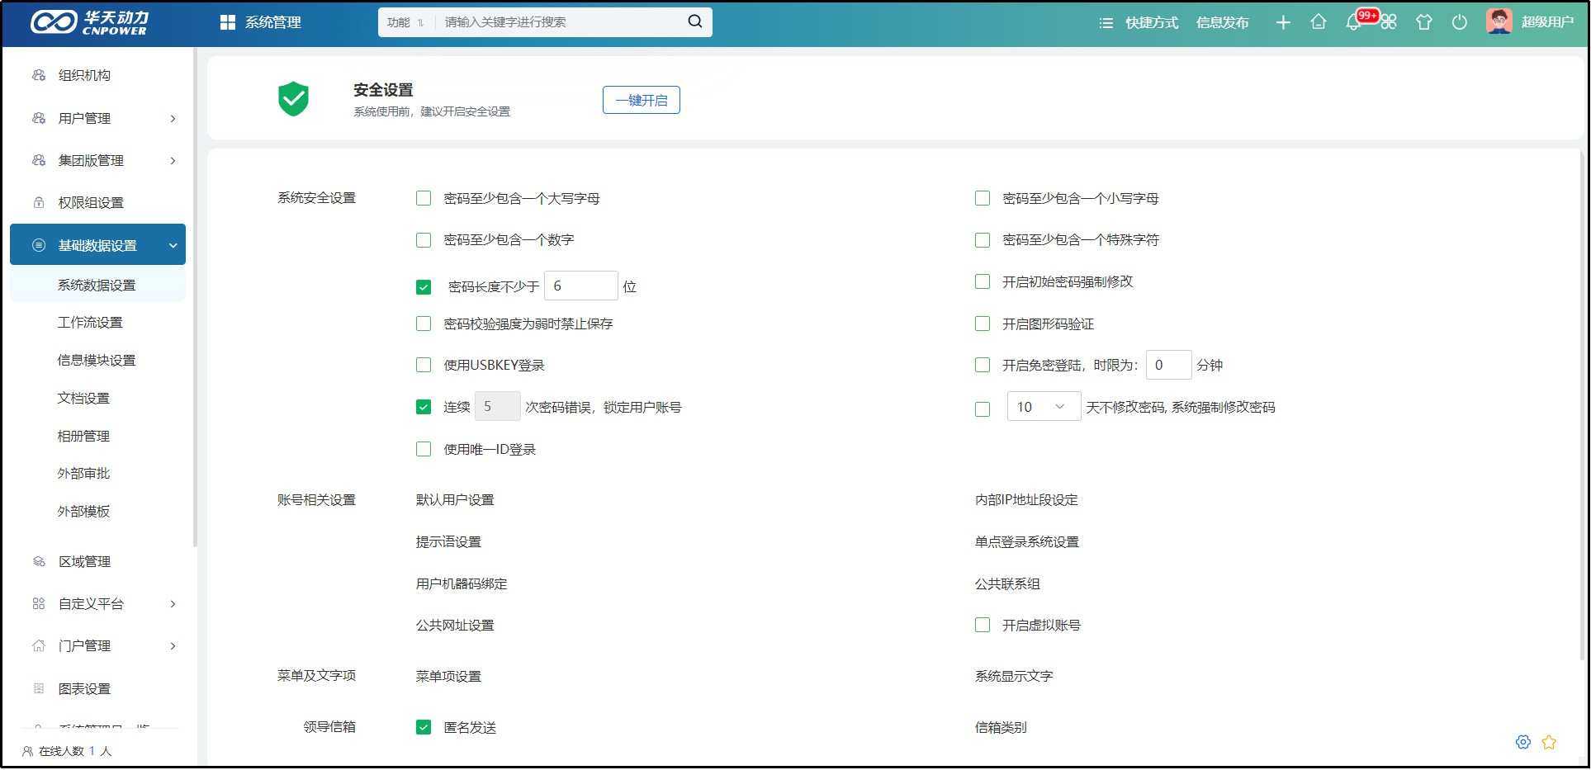Click the plus icon in header

(1283, 22)
